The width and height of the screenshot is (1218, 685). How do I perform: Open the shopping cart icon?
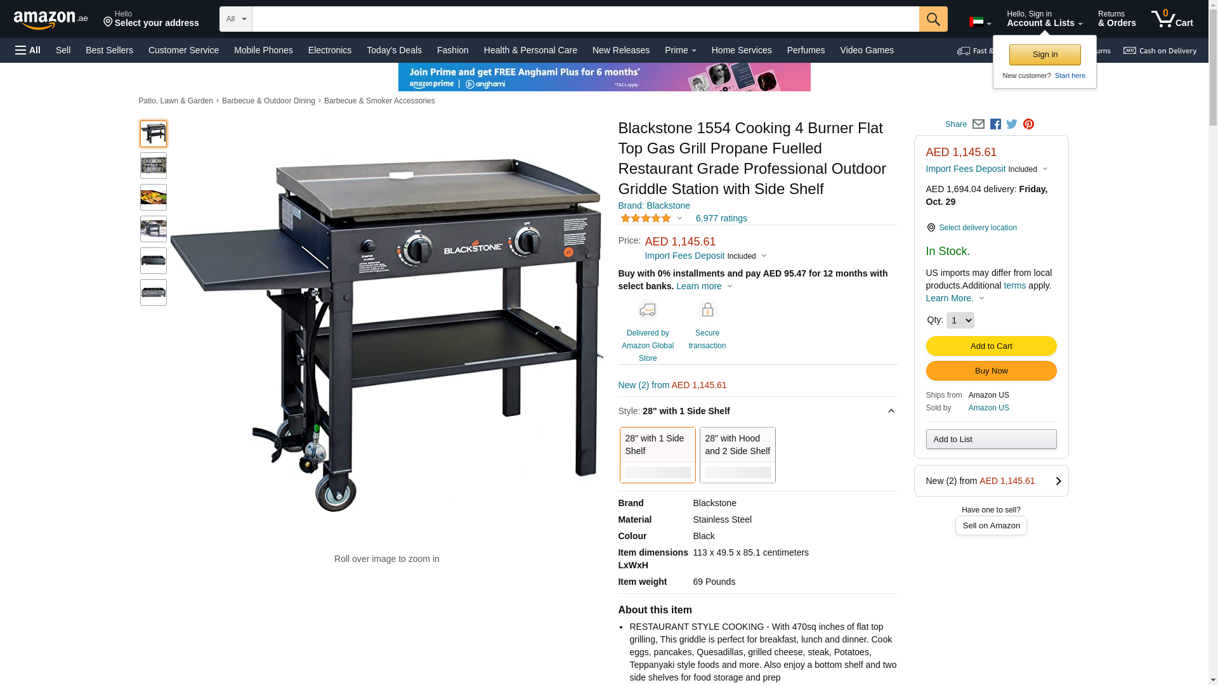[1172, 19]
